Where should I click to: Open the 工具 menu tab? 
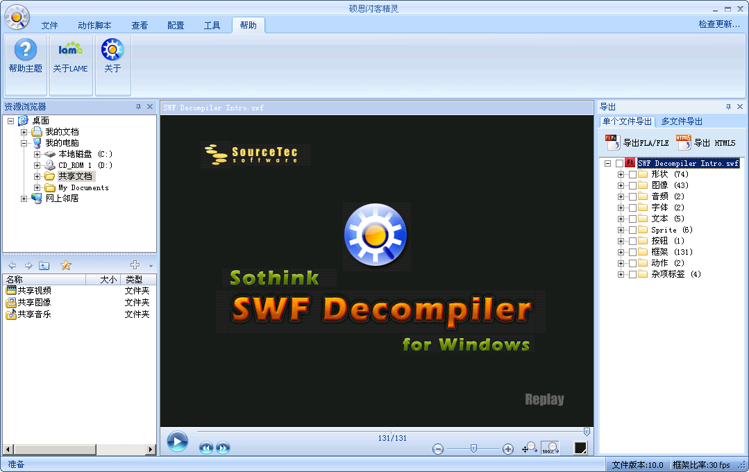pyautogui.click(x=212, y=25)
